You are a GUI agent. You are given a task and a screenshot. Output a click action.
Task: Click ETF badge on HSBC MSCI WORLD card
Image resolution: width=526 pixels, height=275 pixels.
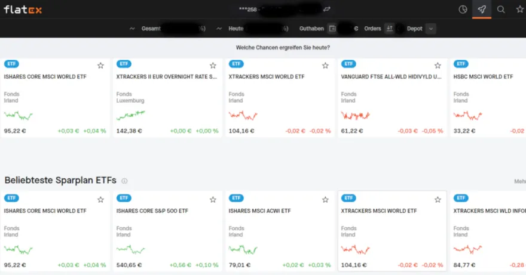coord(461,64)
